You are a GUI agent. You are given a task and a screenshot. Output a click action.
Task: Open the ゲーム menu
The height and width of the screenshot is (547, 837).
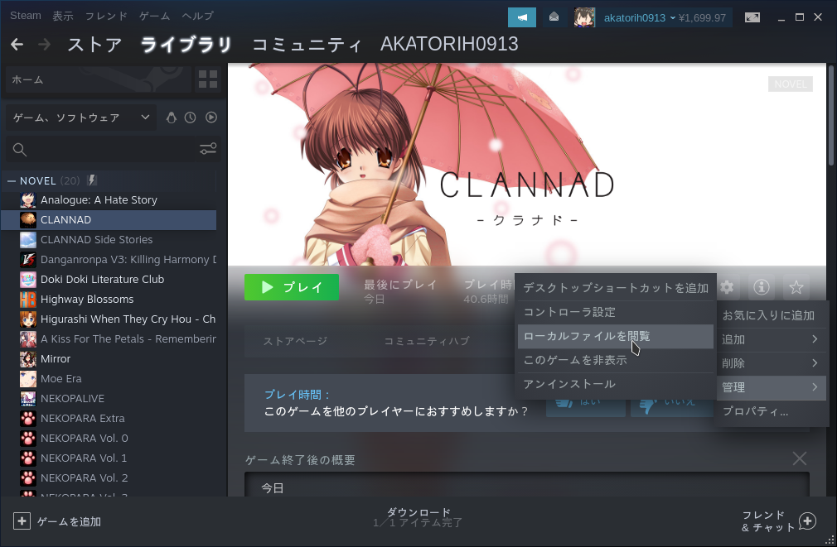pyautogui.click(x=154, y=16)
